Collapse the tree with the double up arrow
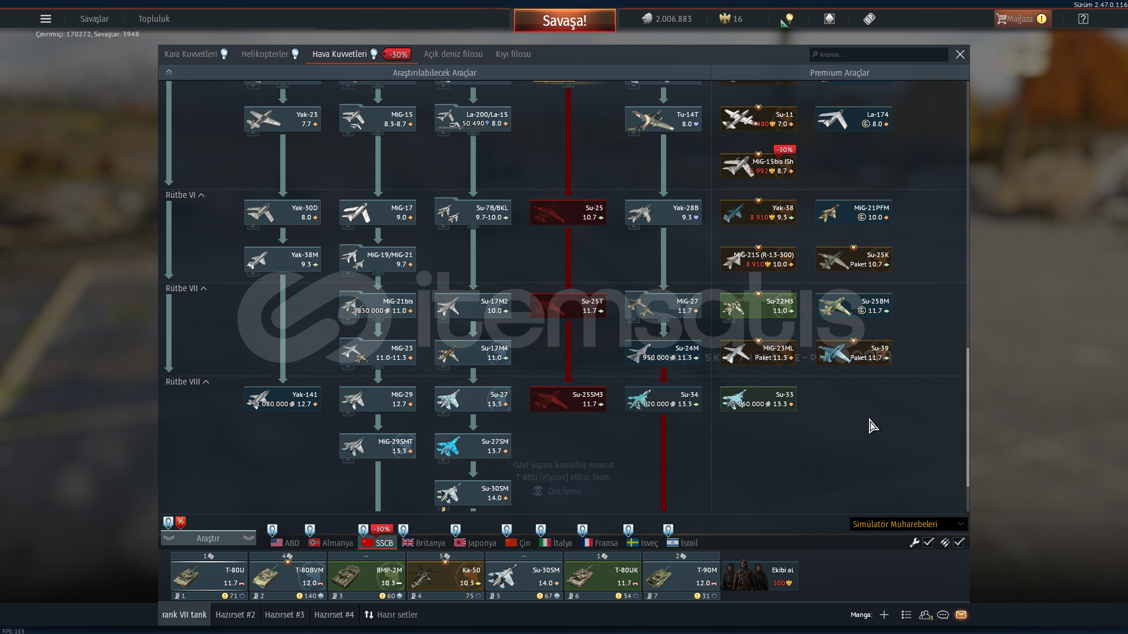This screenshot has width=1128, height=634. [x=169, y=72]
